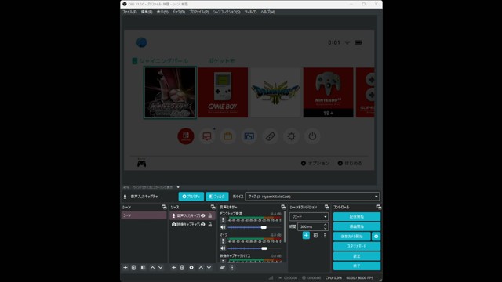
Task: Open the デスクトップ音声 channel options menu
Action: (x=223, y=220)
